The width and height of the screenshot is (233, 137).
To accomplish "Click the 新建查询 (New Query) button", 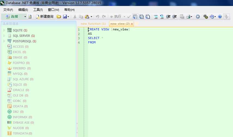I will tap(45, 17).
